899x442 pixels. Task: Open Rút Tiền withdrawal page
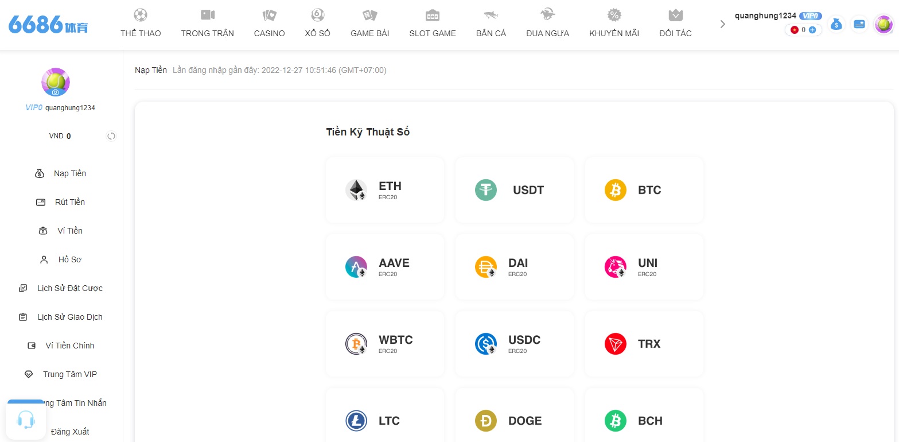[61, 202]
